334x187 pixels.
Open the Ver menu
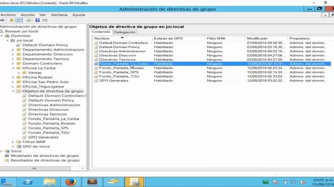[42, 15]
